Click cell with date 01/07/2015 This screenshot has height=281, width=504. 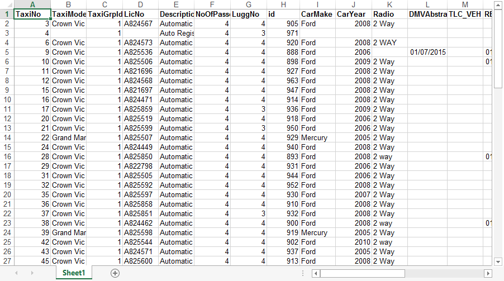[427, 52]
